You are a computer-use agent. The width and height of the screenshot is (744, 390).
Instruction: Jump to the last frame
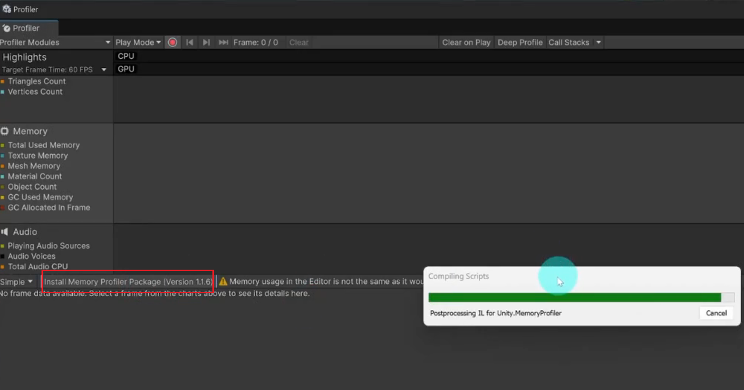pyautogui.click(x=223, y=42)
